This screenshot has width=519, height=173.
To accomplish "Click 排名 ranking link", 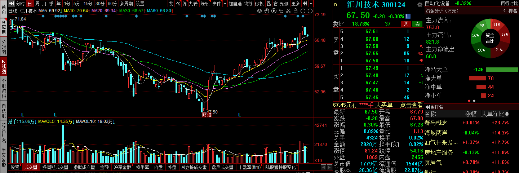I will 513,11.
